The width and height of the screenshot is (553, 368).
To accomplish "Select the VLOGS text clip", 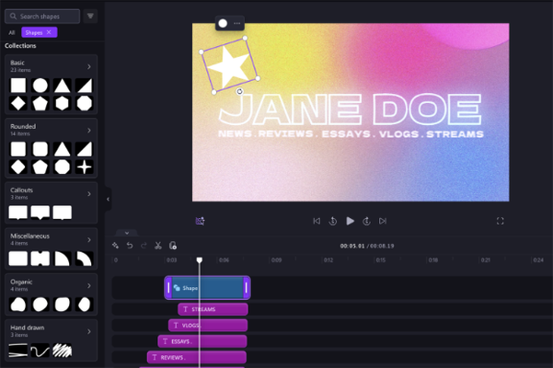I will tap(208, 325).
